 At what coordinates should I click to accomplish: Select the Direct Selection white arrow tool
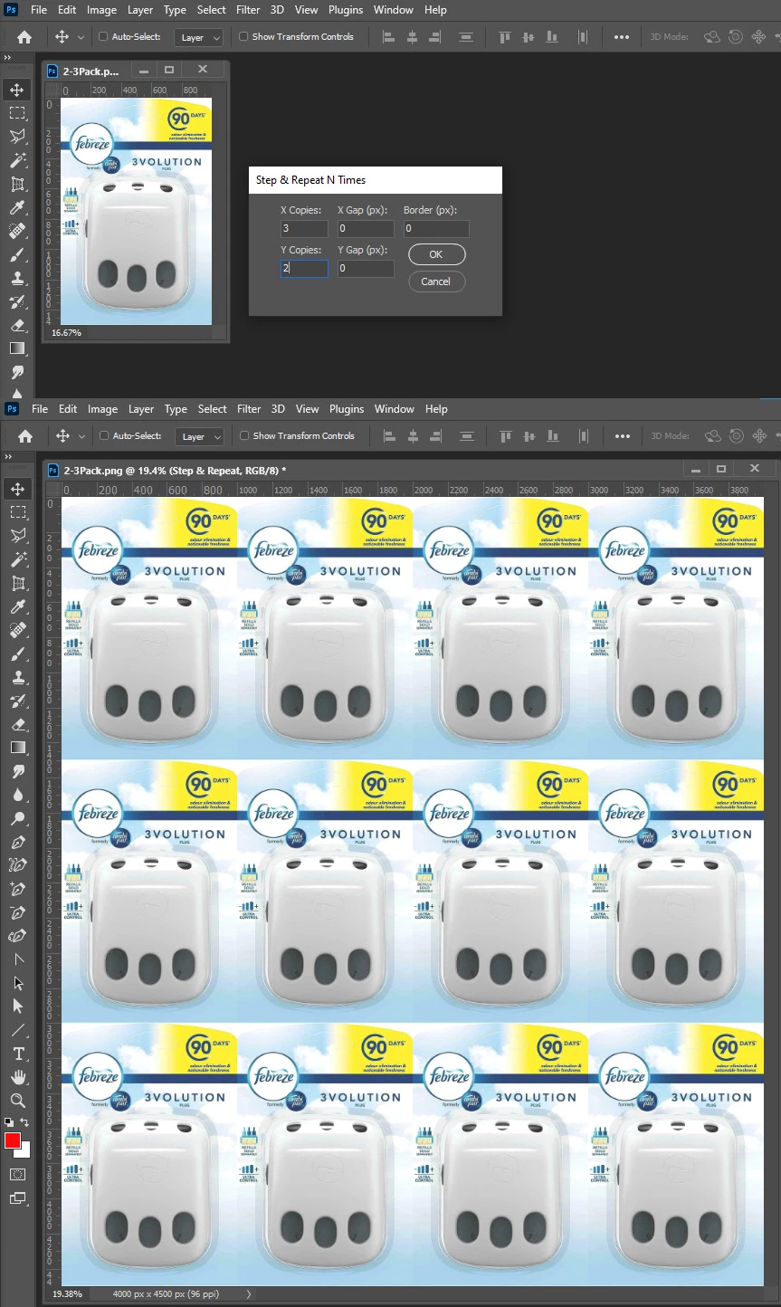tap(17, 1006)
